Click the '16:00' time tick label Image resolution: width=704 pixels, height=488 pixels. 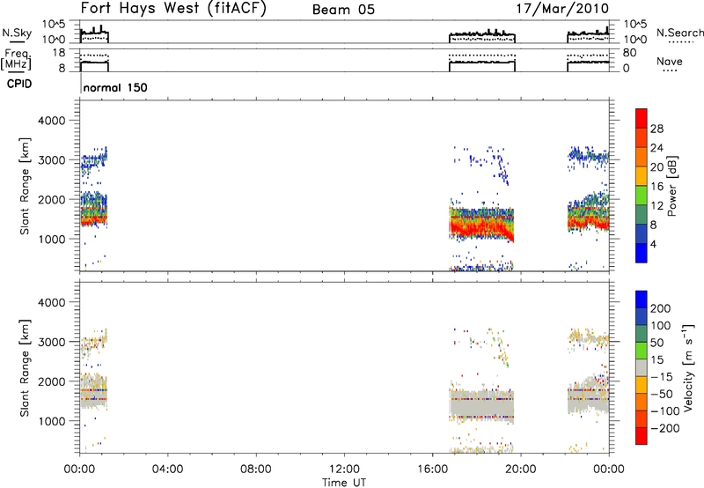pyautogui.click(x=432, y=470)
